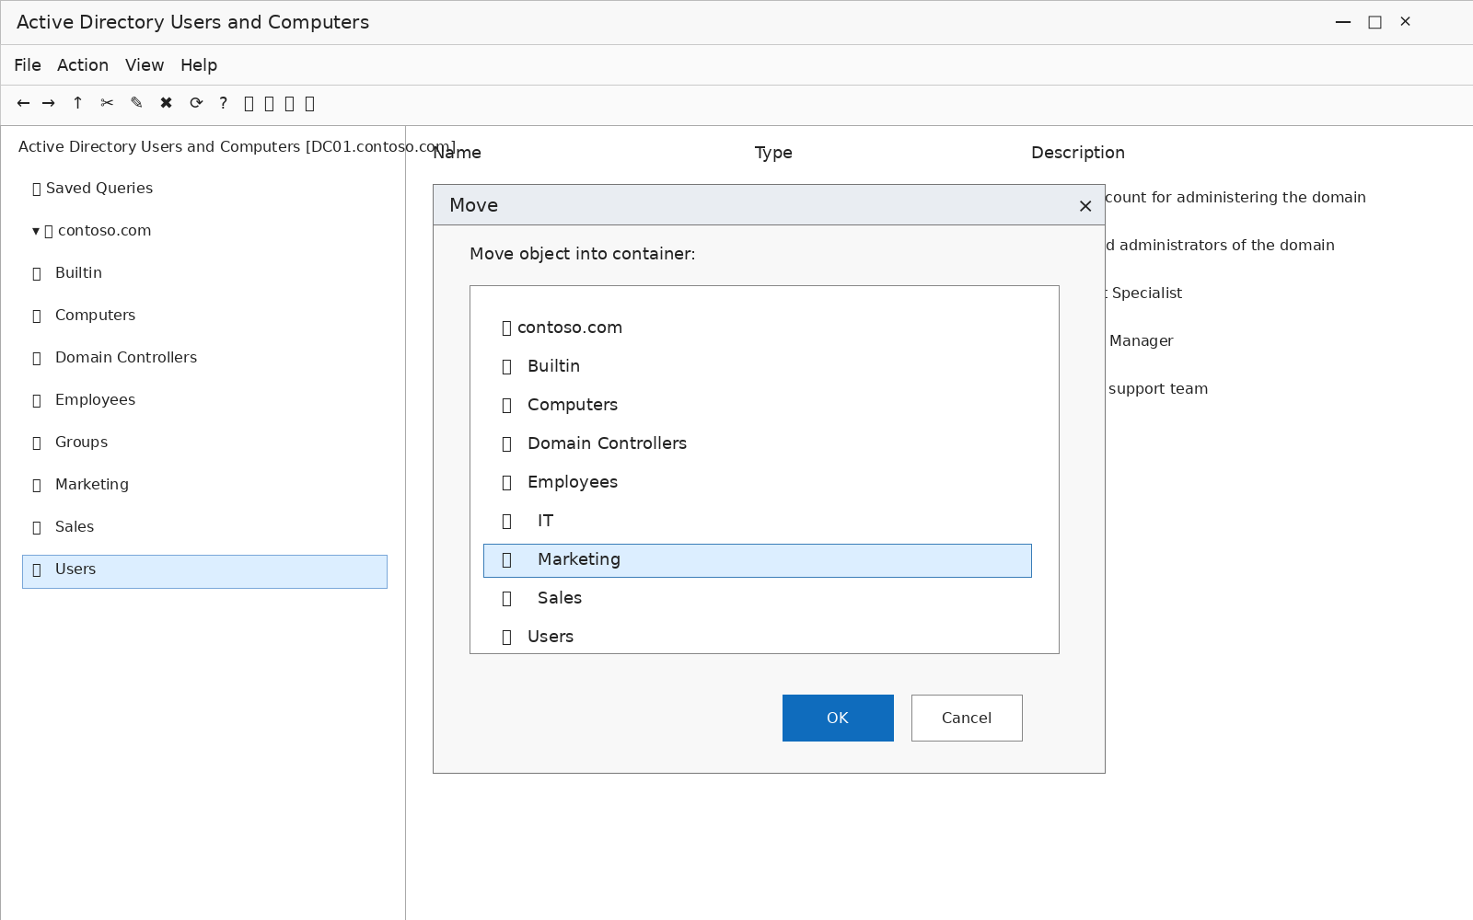The image size is (1473, 920).
Task: Choose IT container in Move dialog
Action: tap(528, 521)
